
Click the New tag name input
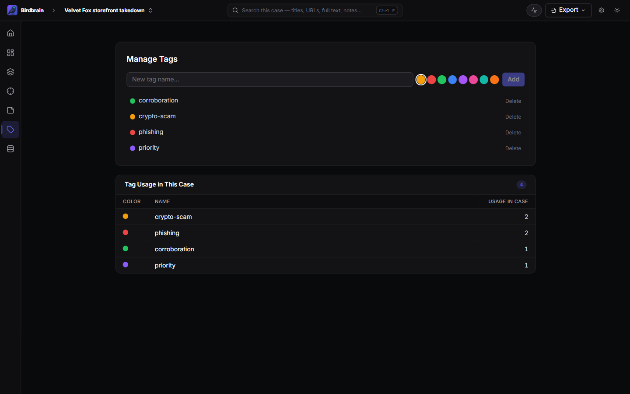pyautogui.click(x=270, y=79)
